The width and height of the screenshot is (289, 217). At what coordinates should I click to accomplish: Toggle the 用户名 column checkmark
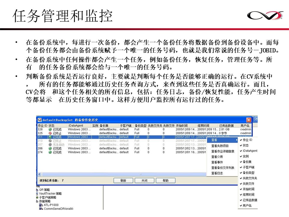241,206
